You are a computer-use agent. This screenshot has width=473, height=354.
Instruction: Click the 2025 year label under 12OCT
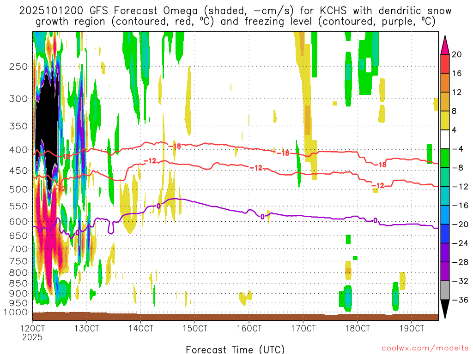click(x=32, y=337)
